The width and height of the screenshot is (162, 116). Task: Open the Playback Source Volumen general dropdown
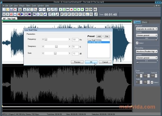(147, 35)
